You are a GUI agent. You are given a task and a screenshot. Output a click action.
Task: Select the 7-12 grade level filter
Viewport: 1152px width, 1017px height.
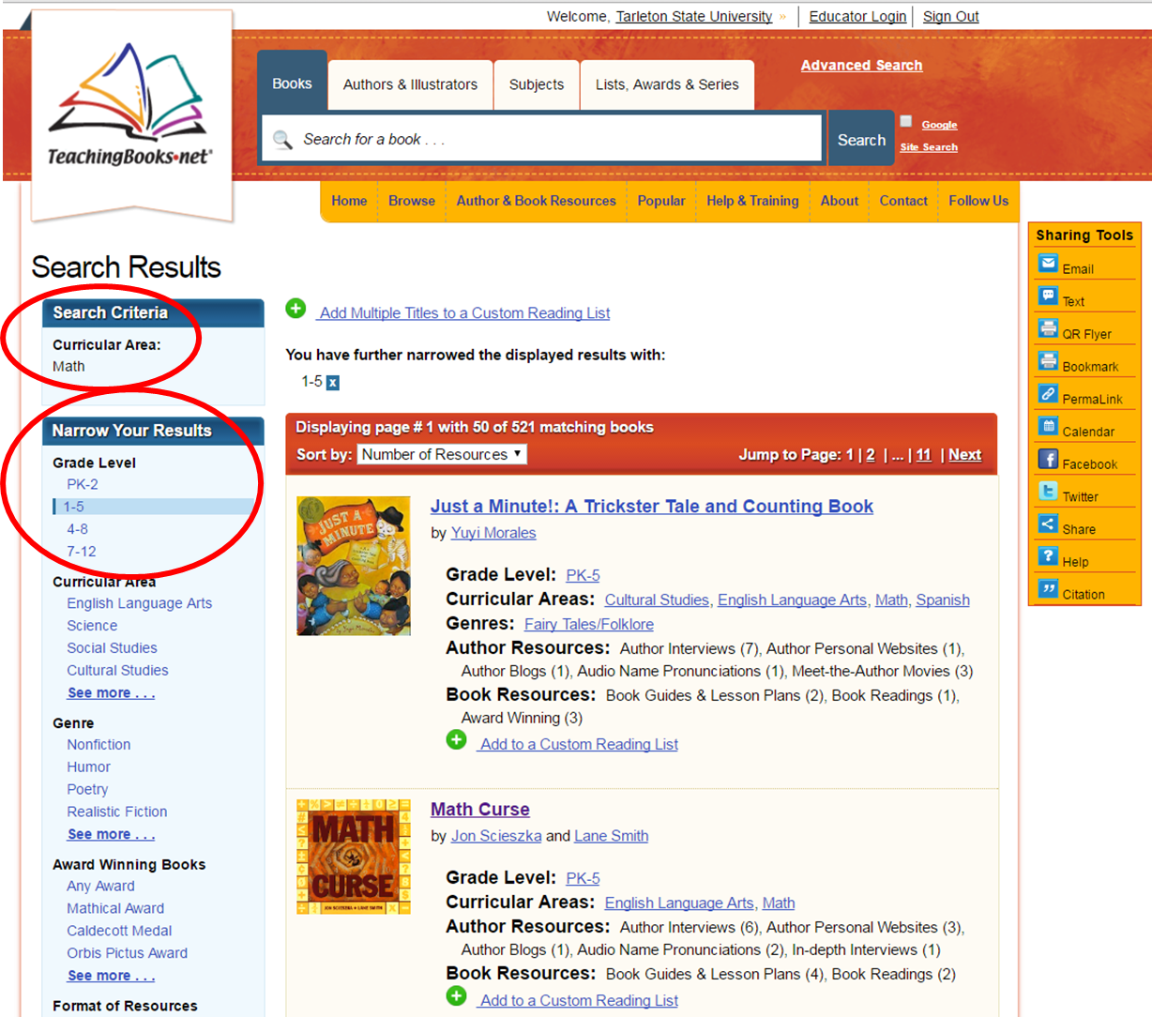(82, 552)
